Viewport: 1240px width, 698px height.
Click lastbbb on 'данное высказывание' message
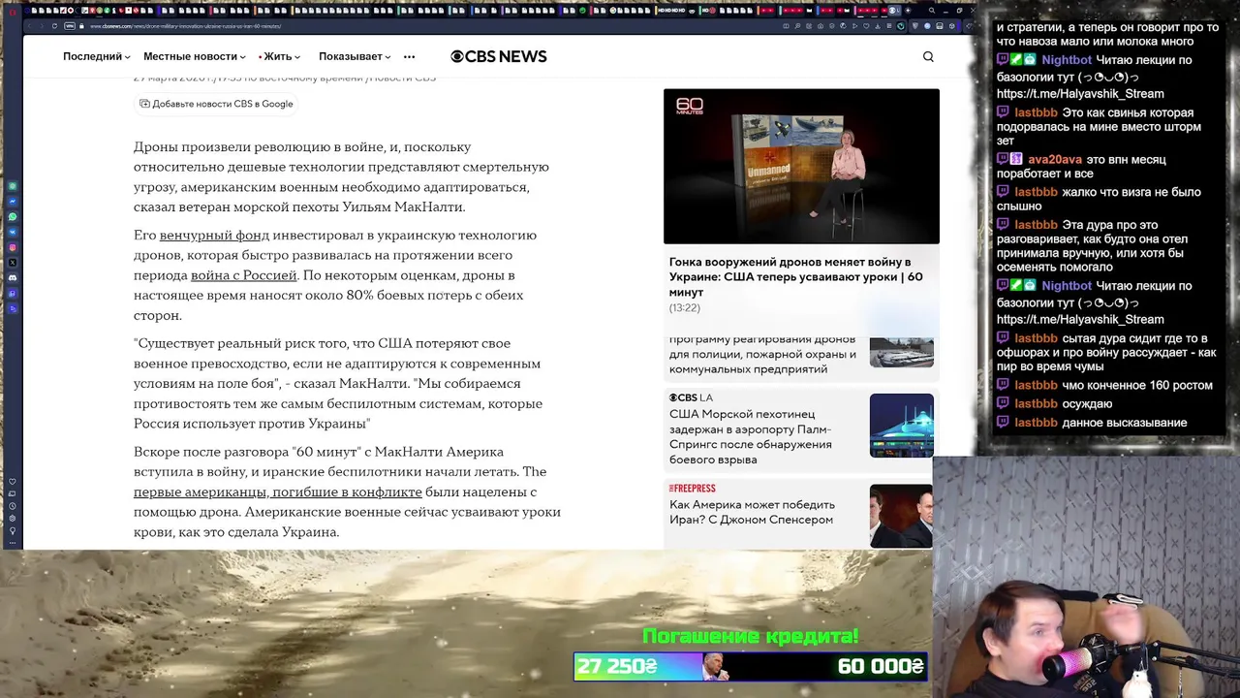coord(1036,423)
